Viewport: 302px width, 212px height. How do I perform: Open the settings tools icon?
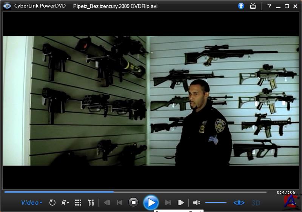click(x=91, y=203)
